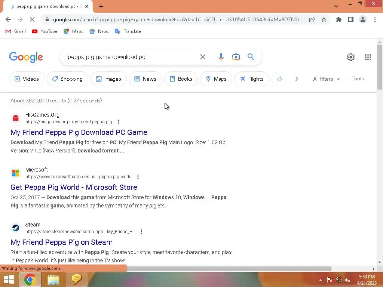
Task: Open the Extensions puzzle icon
Action: click(339, 19)
